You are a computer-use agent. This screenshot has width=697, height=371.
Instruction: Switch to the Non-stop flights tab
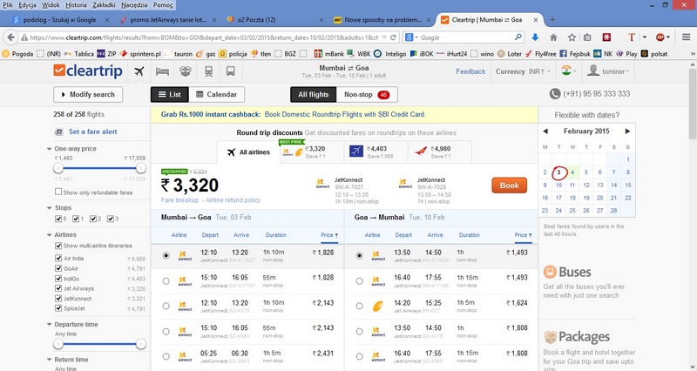(367, 95)
